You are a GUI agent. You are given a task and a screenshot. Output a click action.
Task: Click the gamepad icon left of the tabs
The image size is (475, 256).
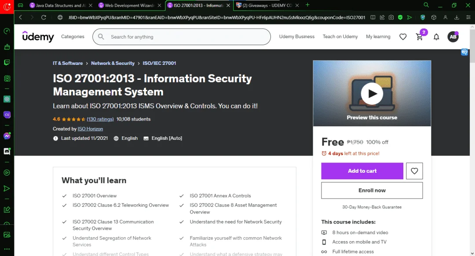(21, 5)
